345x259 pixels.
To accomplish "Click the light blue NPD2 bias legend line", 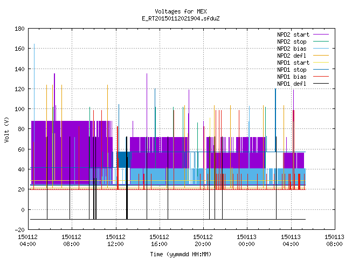I will pos(321,49).
